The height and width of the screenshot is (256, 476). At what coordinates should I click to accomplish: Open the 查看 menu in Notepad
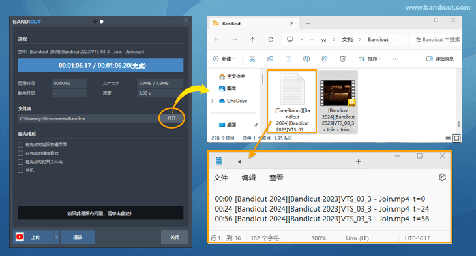click(276, 178)
